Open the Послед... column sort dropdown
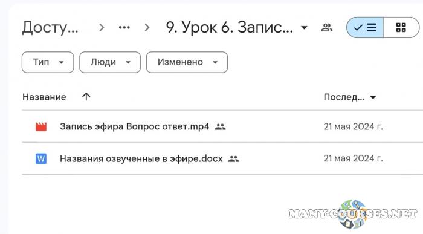423x234 pixels. click(350, 97)
